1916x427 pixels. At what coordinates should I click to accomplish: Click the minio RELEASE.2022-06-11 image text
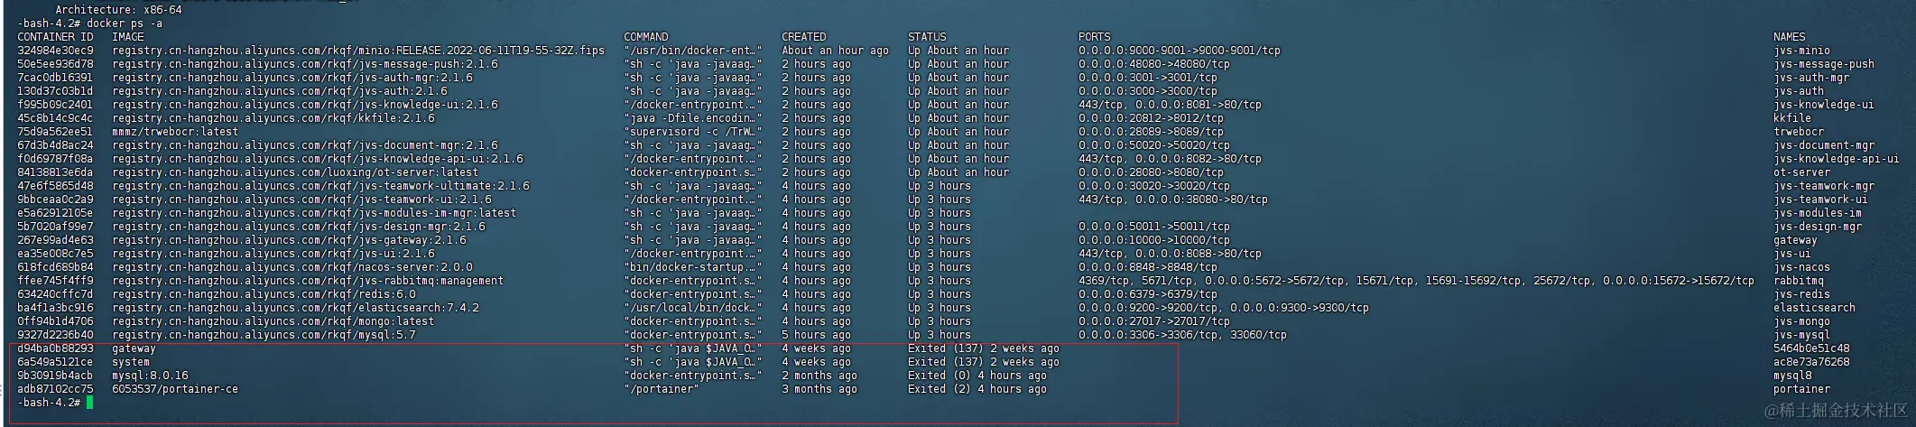[x=358, y=51]
